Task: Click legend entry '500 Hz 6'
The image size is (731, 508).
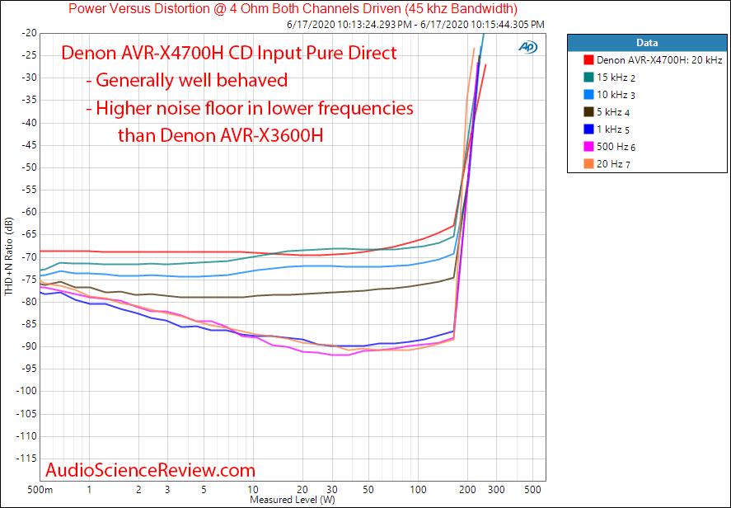Action: click(616, 147)
